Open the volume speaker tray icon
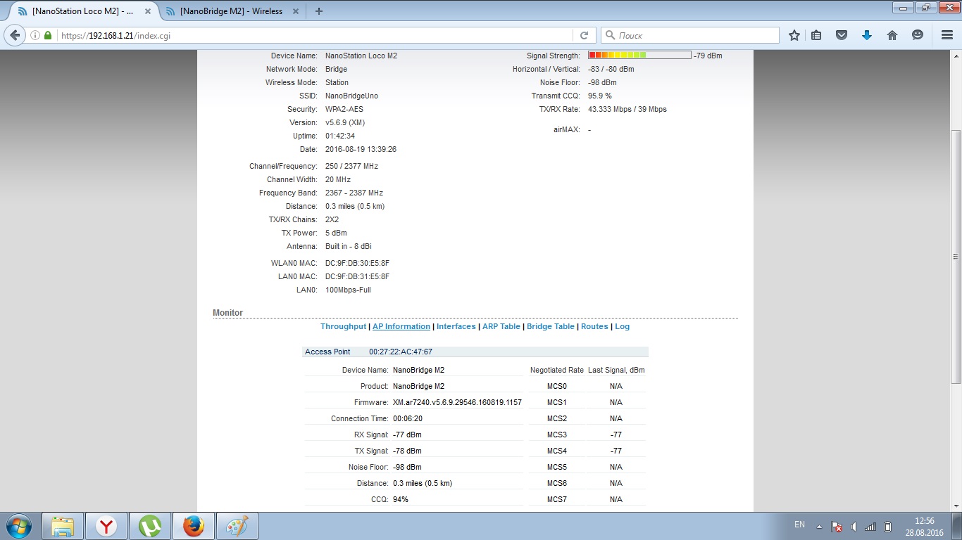Viewport: 962px width, 540px height. click(x=854, y=526)
